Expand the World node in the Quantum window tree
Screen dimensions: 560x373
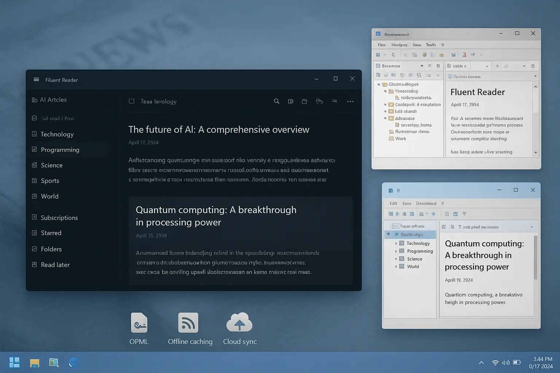pos(396,266)
